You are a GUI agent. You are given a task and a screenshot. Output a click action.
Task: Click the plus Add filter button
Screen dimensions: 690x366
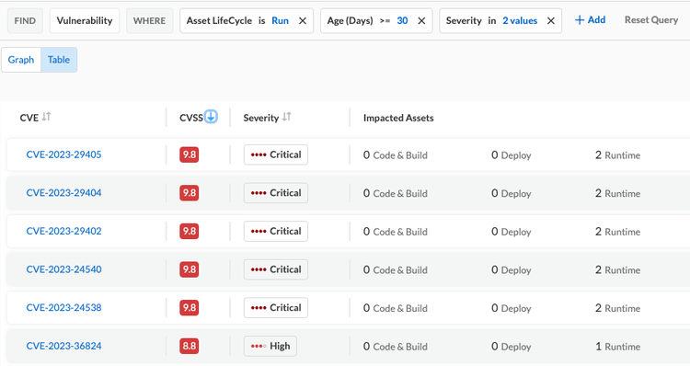590,20
